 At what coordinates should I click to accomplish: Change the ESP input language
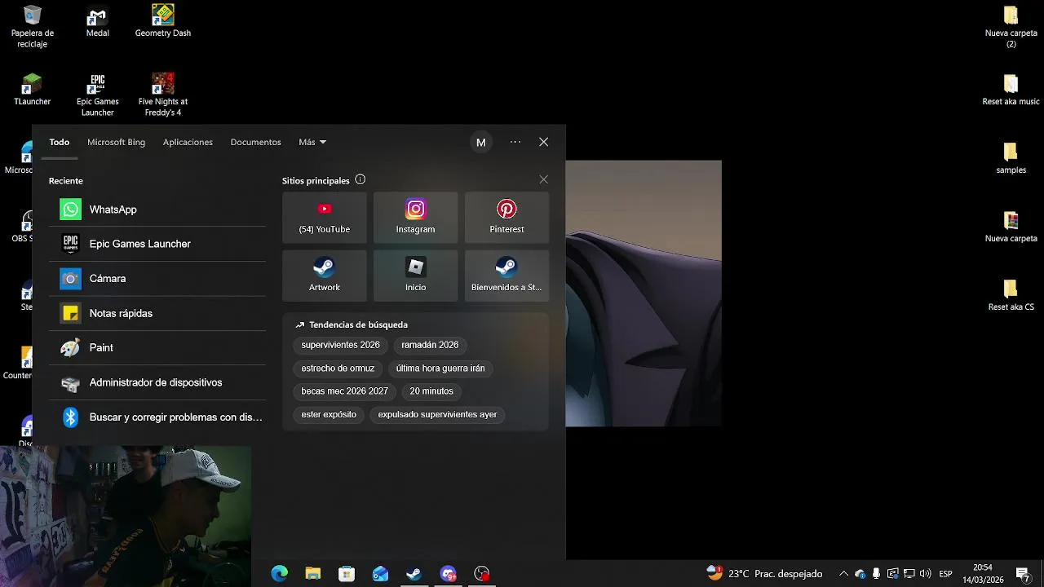point(946,574)
